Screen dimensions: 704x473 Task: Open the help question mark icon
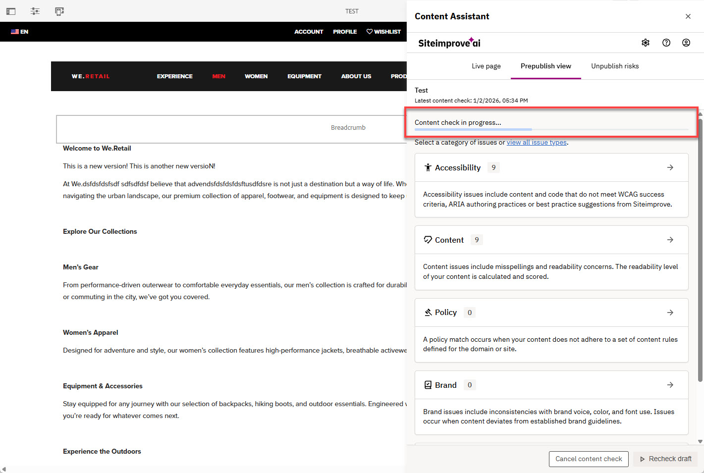[666, 43]
